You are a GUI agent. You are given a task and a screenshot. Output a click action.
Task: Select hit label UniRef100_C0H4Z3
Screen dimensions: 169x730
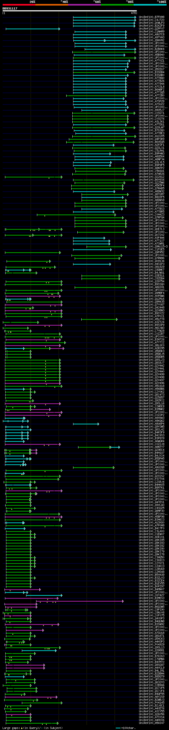(x=151, y=214)
